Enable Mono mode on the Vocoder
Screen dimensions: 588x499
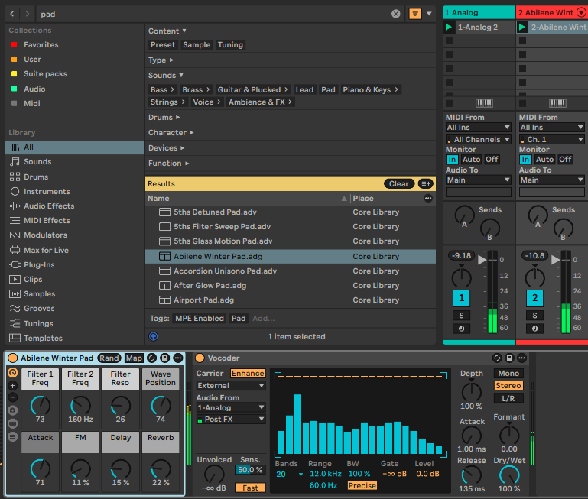pos(508,374)
